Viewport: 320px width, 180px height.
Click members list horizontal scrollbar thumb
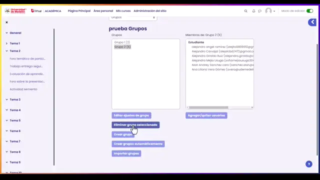point(208,107)
